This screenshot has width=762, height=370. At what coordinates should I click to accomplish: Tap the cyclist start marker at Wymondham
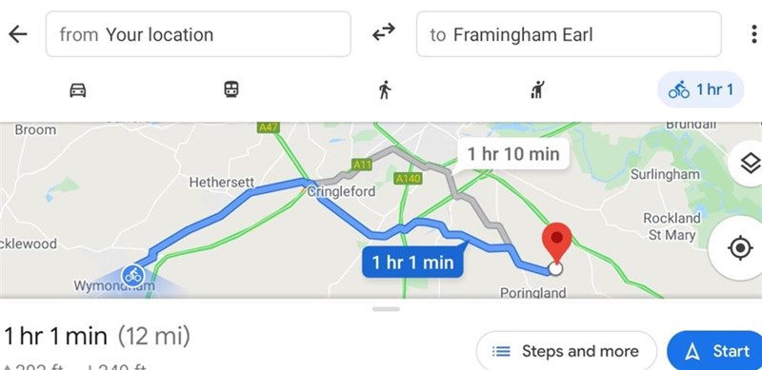pyautogui.click(x=132, y=276)
